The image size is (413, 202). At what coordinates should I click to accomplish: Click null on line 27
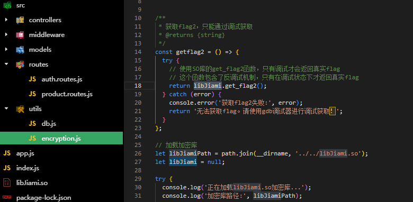click(x=214, y=162)
